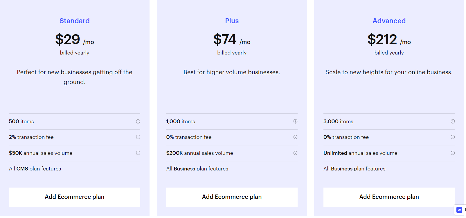Click the info icon next to 500 items

[138, 121]
